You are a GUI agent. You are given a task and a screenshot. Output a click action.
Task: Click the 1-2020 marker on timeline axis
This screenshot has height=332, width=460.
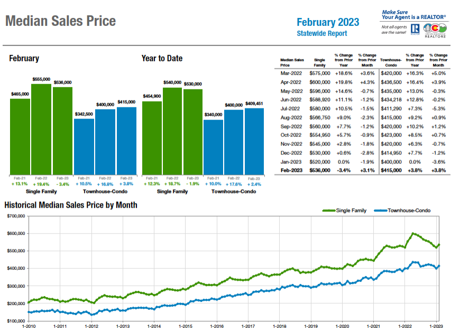[x=342, y=326]
